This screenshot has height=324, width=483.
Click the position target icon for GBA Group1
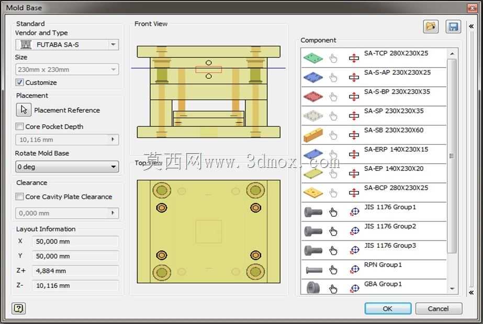click(x=355, y=288)
